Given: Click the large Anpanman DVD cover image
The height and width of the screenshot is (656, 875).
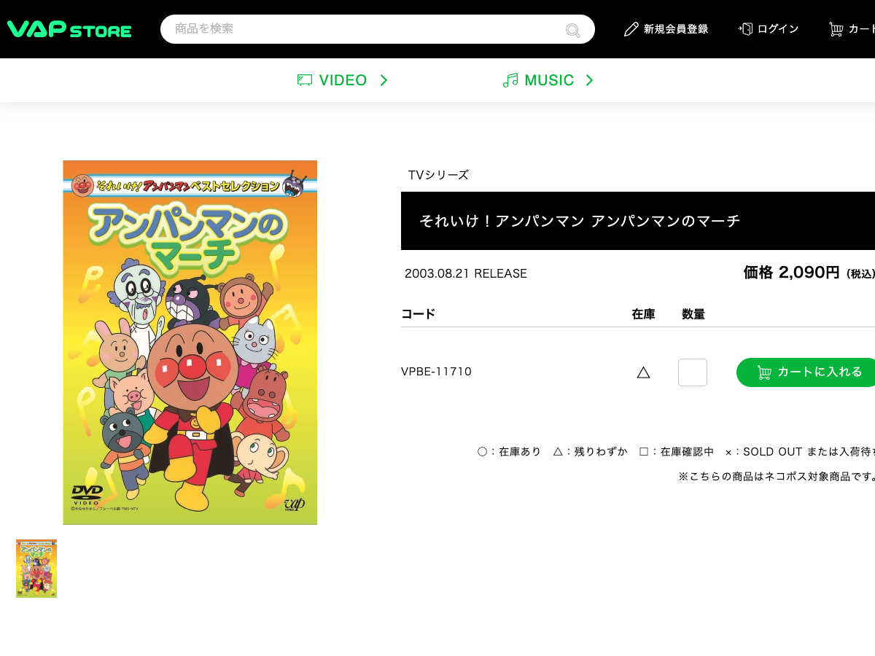Looking at the screenshot, I should 190,343.
